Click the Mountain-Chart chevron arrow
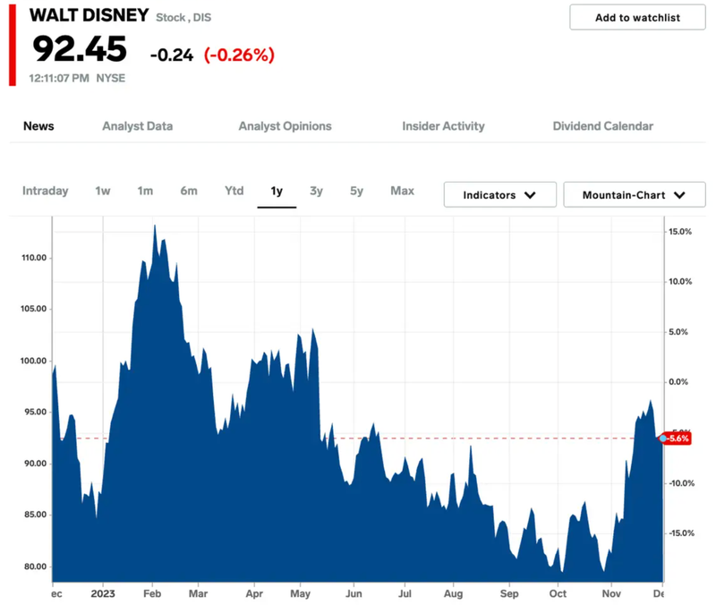 pos(679,195)
